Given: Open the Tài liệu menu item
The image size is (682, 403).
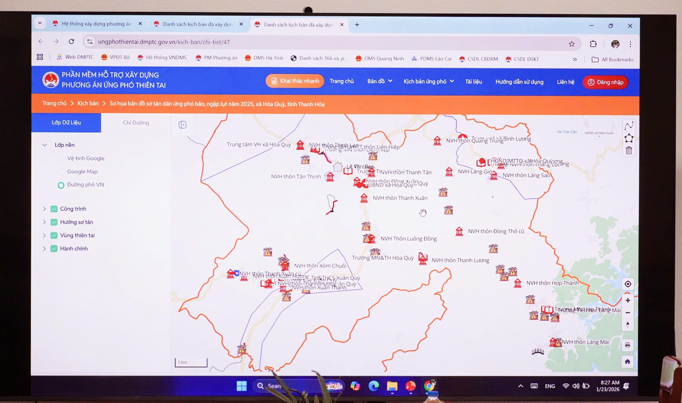Looking at the screenshot, I should click(473, 82).
